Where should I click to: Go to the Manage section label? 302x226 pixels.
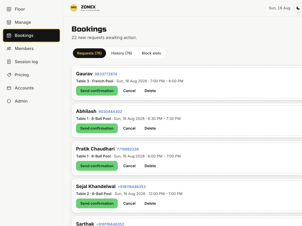23,22
